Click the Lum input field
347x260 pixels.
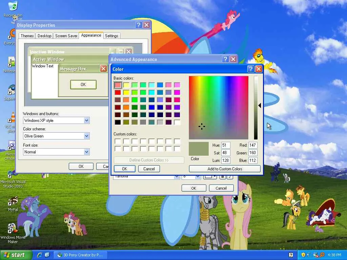click(225, 160)
